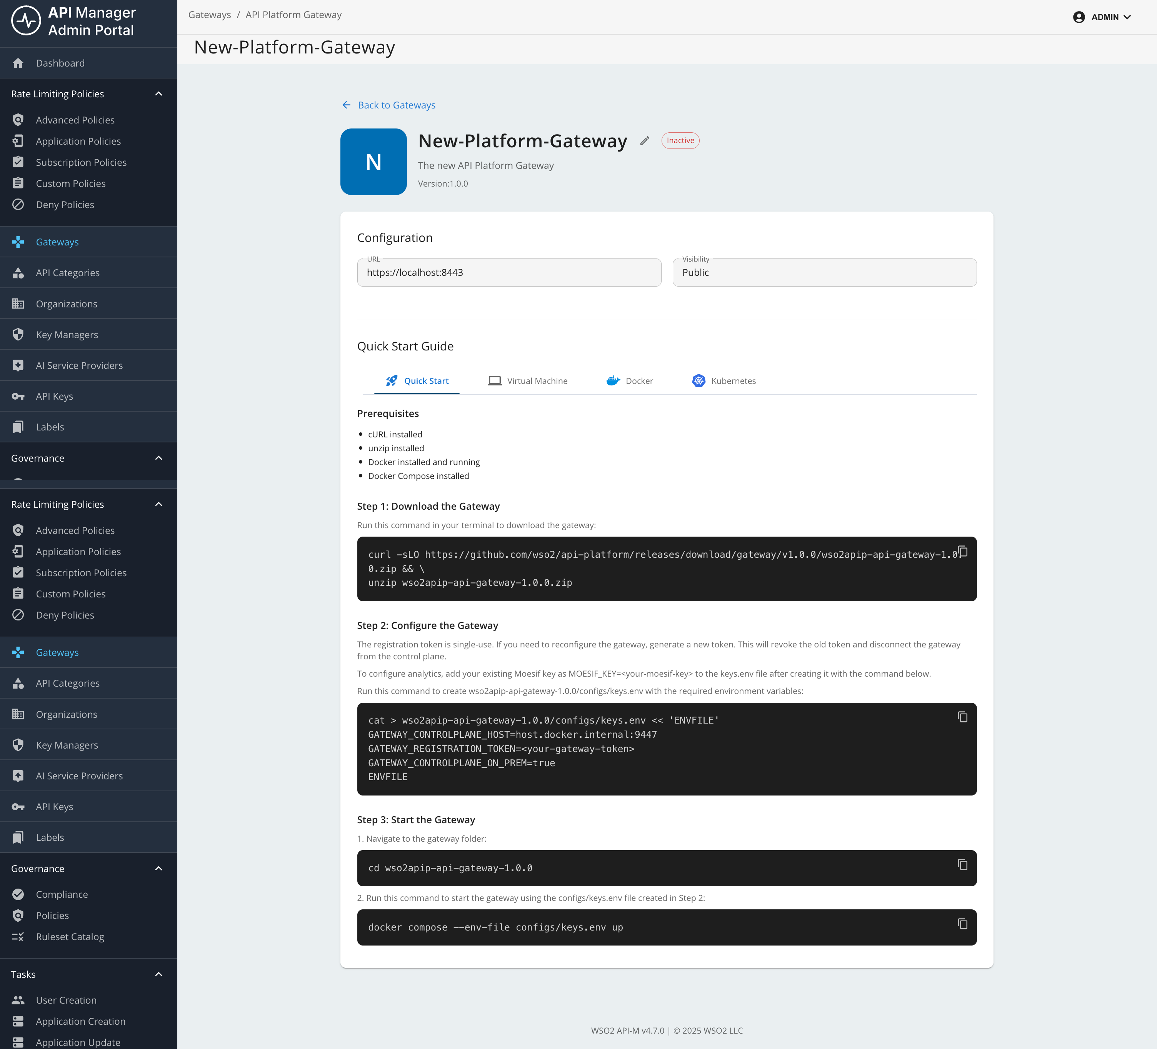Switch to the Quick Start tab

click(417, 380)
